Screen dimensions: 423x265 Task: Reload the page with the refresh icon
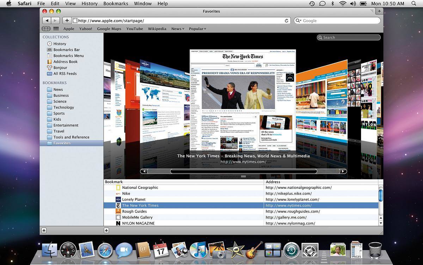[287, 20]
